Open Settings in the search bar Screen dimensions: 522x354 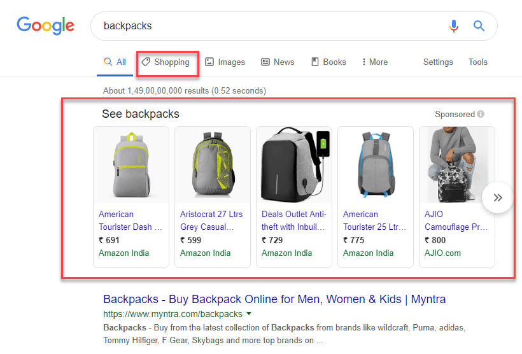[x=438, y=62]
